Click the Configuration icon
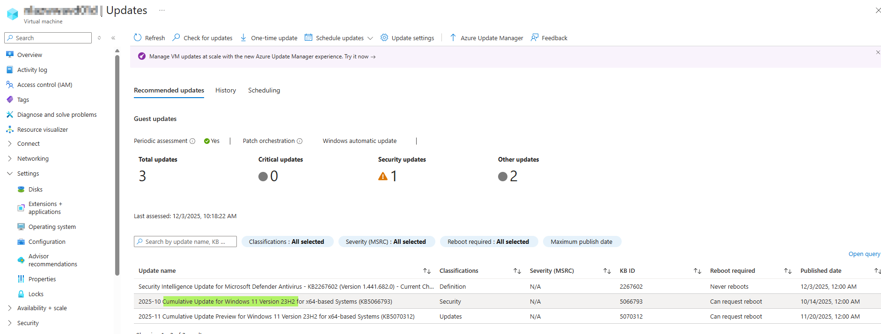881x334 pixels. click(x=21, y=242)
